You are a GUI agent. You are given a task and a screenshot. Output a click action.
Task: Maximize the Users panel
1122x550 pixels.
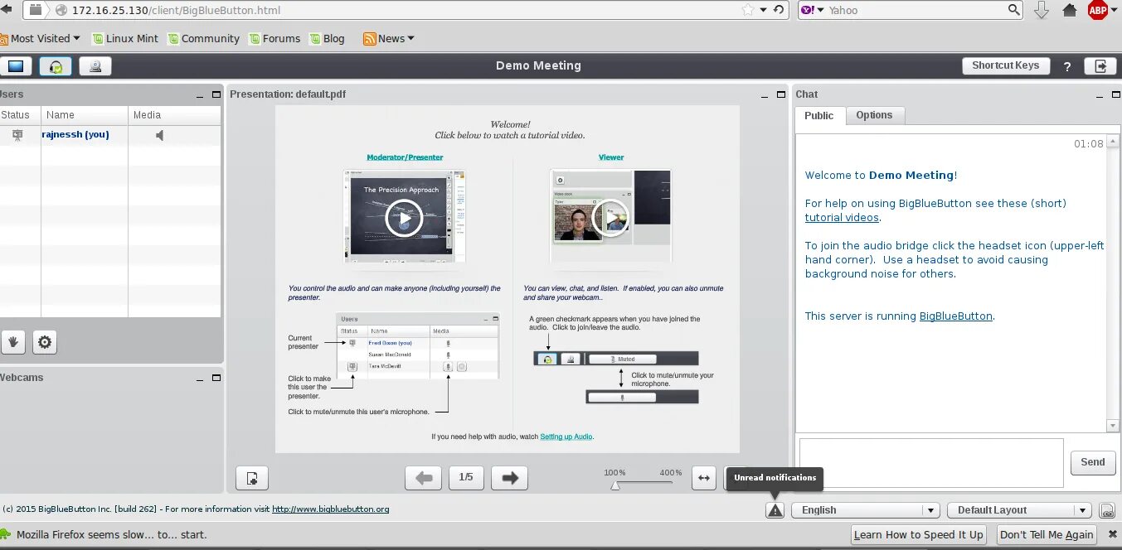pyautogui.click(x=216, y=94)
